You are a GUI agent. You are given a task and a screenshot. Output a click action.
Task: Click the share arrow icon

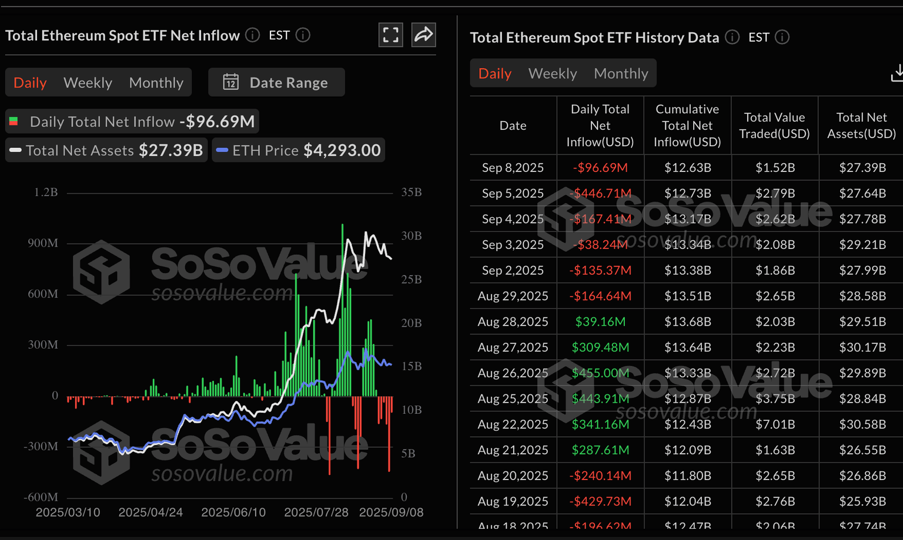coord(423,35)
